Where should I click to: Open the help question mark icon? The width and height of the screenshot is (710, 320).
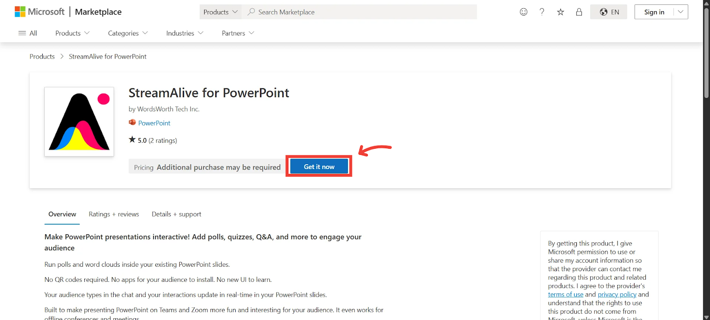coord(542,12)
